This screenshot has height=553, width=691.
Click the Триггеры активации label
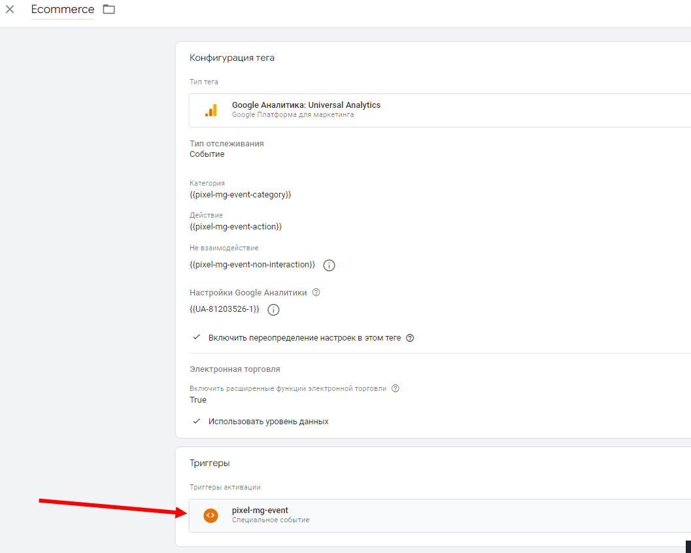tap(225, 488)
